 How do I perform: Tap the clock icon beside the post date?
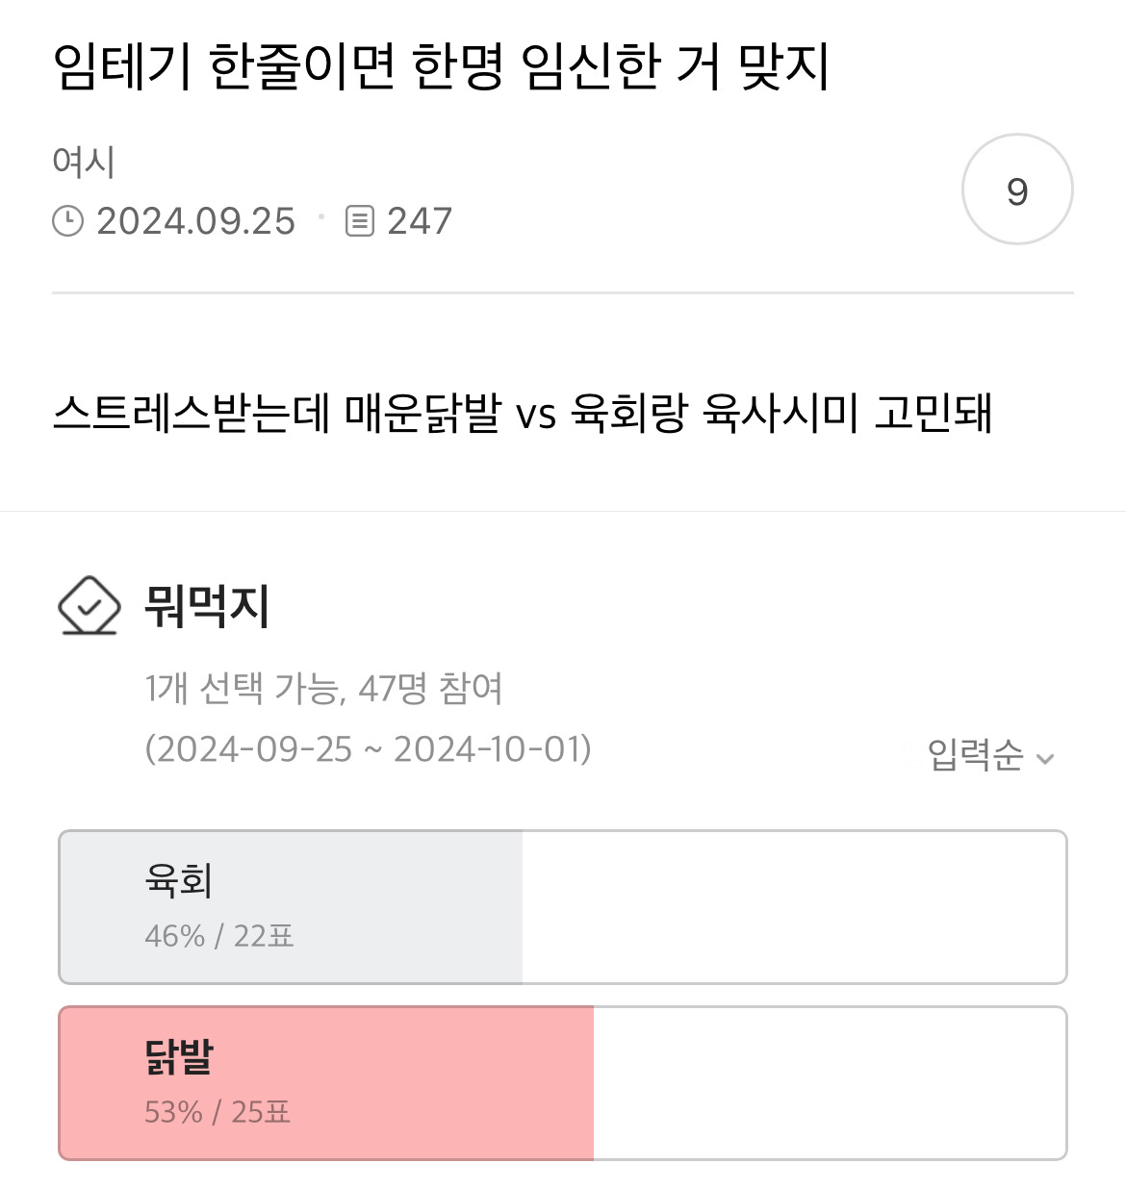coord(67,221)
